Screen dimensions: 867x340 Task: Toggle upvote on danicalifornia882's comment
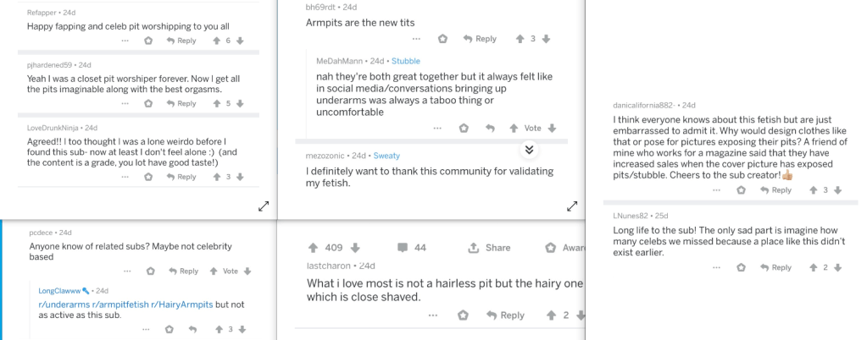811,190
